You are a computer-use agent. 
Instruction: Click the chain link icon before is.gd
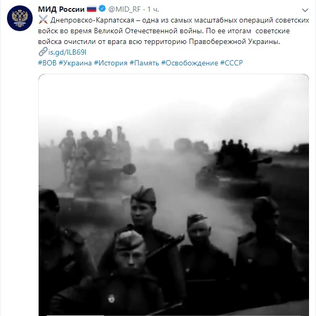(x=43, y=52)
